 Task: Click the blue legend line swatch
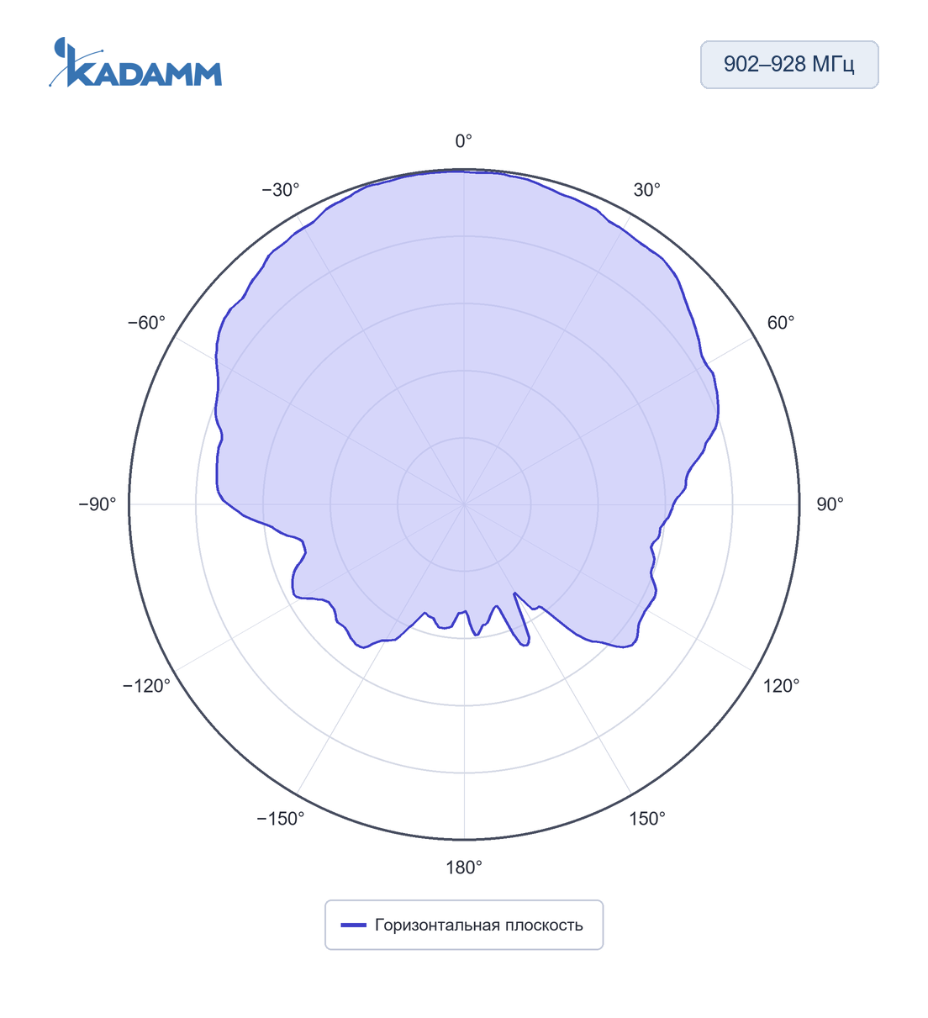[x=353, y=926]
